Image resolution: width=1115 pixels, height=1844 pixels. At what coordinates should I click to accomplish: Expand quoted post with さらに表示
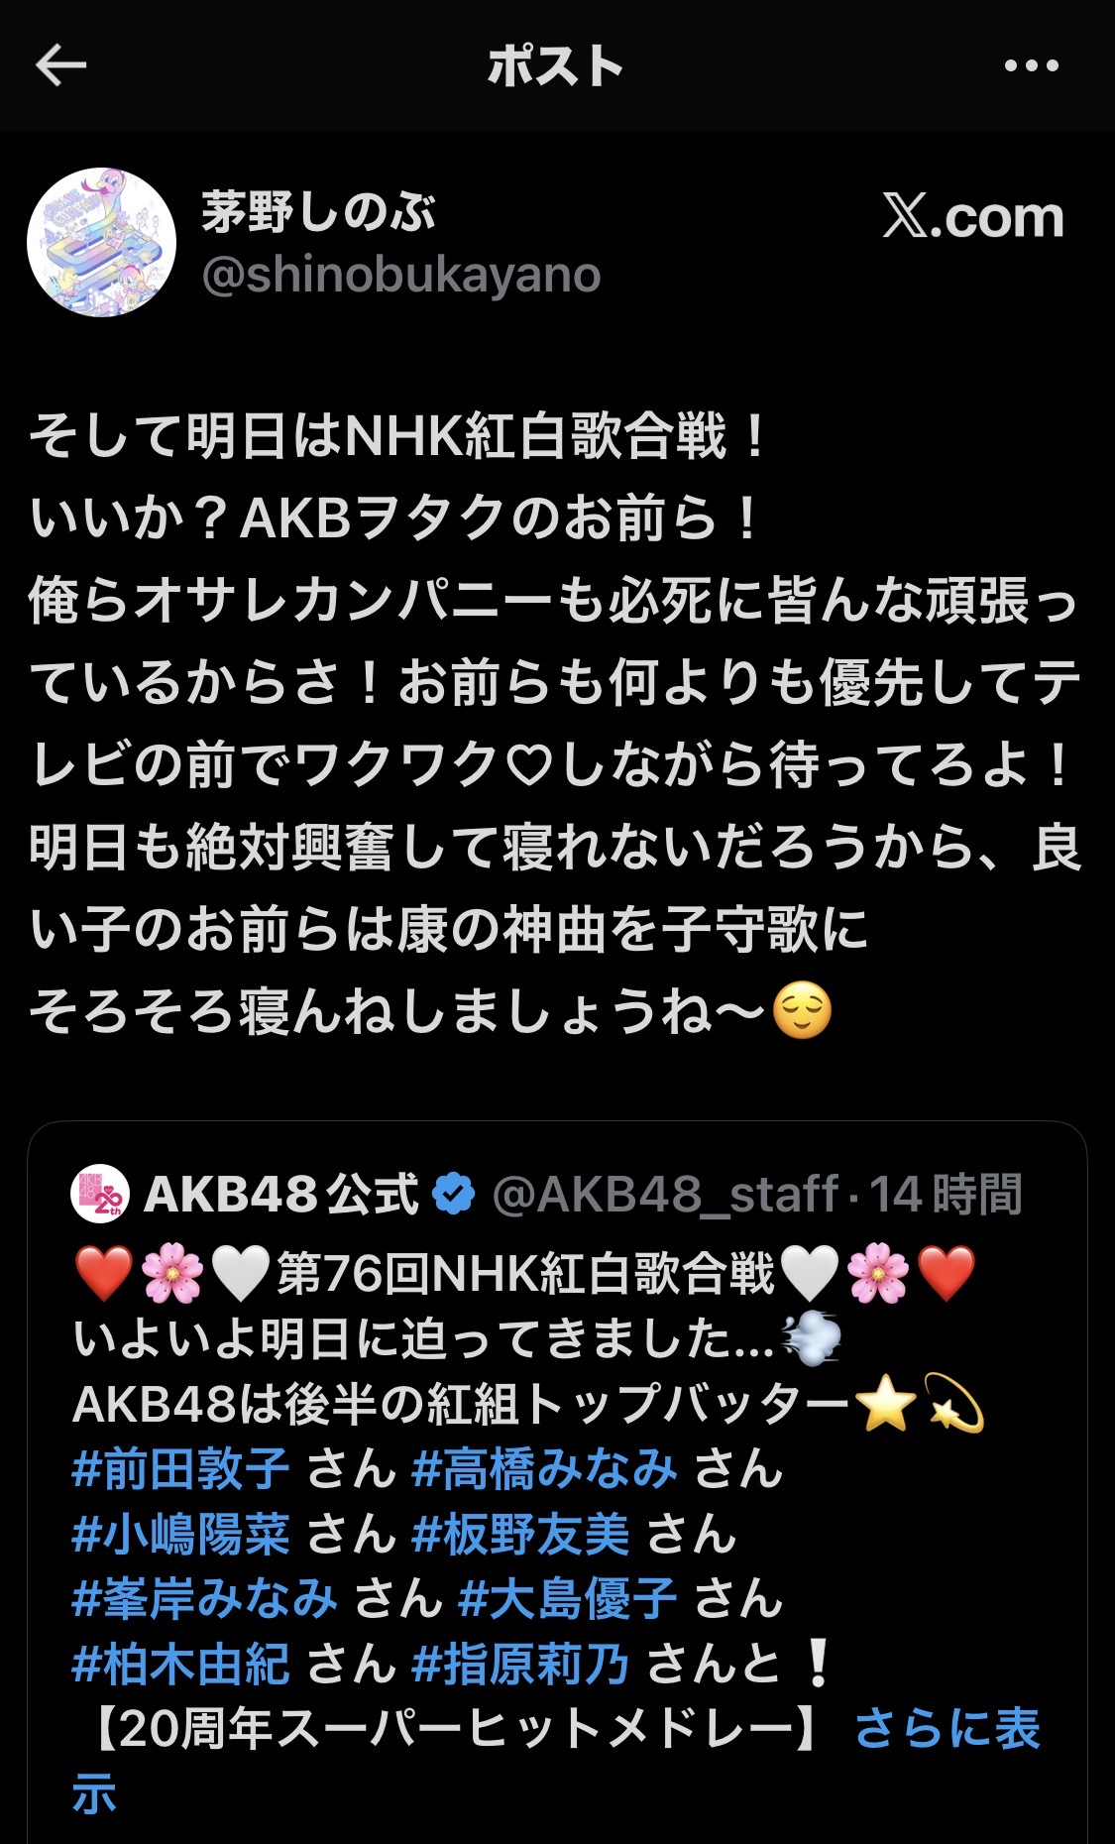tap(947, 1729)
